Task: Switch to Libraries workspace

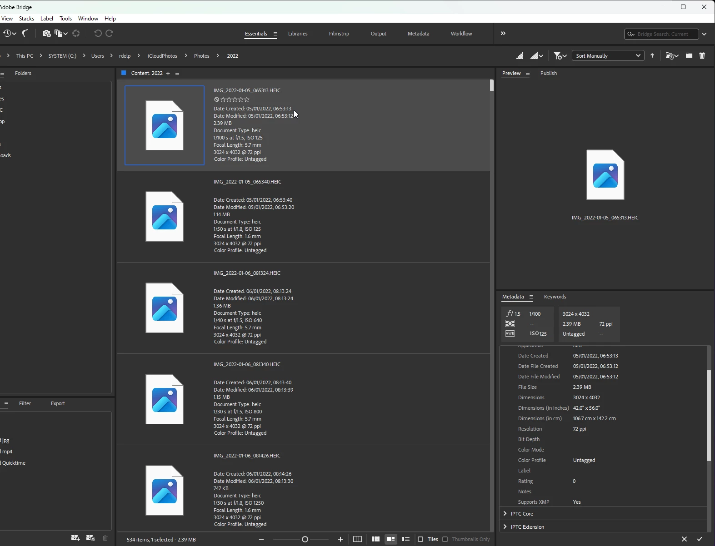Action: (298, 34)
